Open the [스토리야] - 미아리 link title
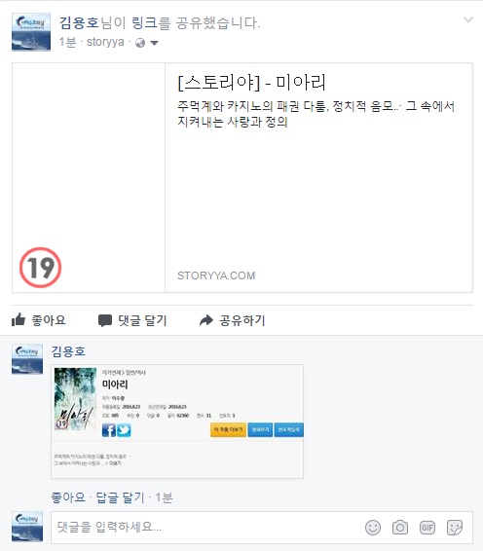 tap(251, 82)
